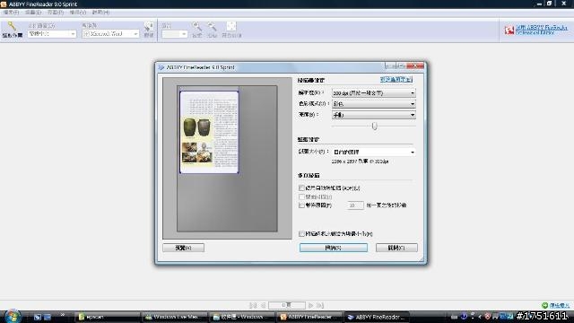Screen dimensions: 574x323
Task: Click the fit-to-page icon in the toolbar
Action: [x=231, y=26]
